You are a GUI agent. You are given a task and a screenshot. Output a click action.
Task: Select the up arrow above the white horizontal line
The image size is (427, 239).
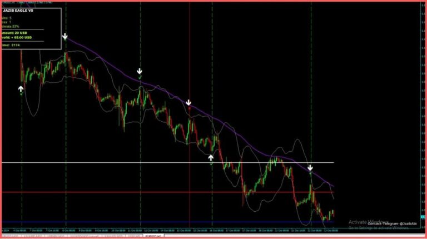click(211, 158)
